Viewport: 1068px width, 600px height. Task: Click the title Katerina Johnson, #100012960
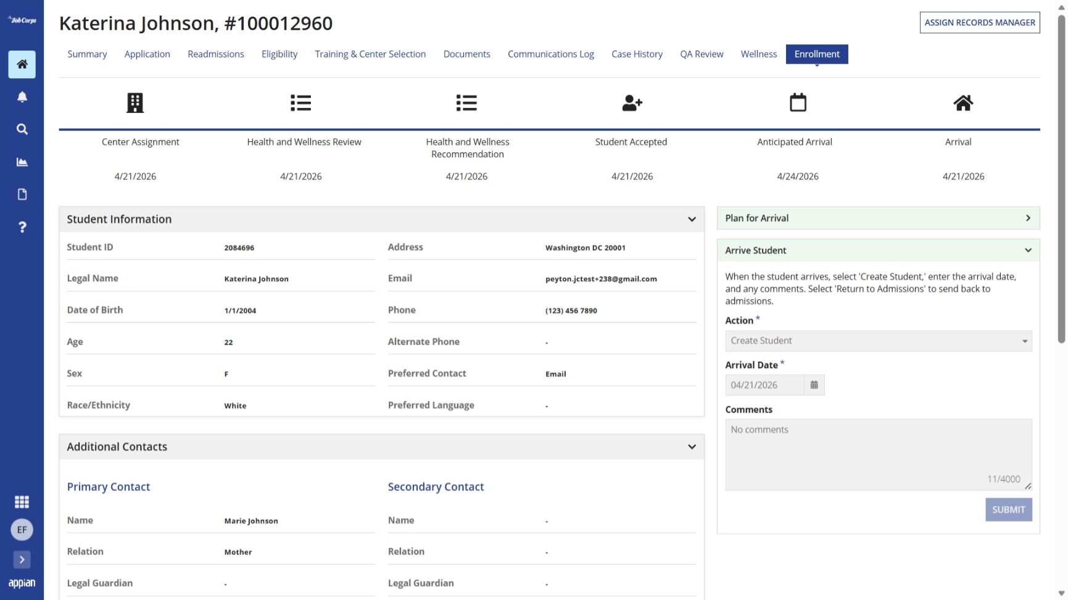(x=196, y=23)
